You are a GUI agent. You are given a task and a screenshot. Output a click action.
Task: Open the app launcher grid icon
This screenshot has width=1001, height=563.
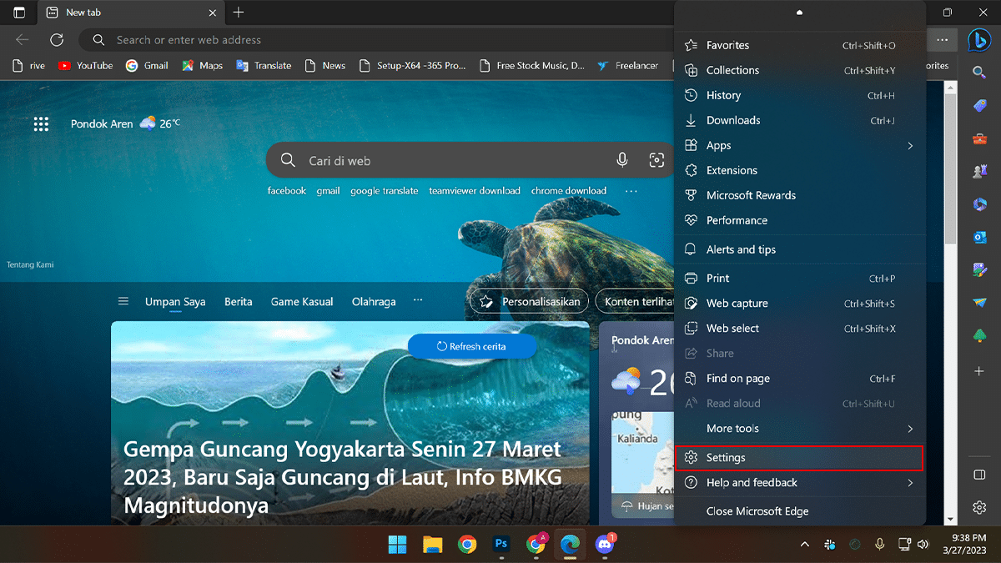pyautogui.click(x=41, y=124)
